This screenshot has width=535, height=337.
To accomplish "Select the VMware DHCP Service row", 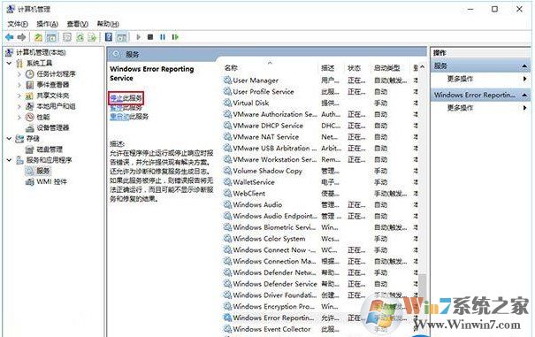I will 321,126.
